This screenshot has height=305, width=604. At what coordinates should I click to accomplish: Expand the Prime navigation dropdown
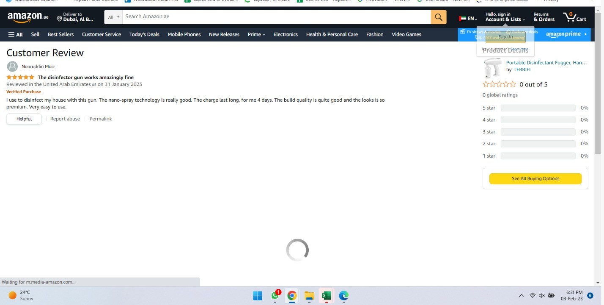coord(256,34)
